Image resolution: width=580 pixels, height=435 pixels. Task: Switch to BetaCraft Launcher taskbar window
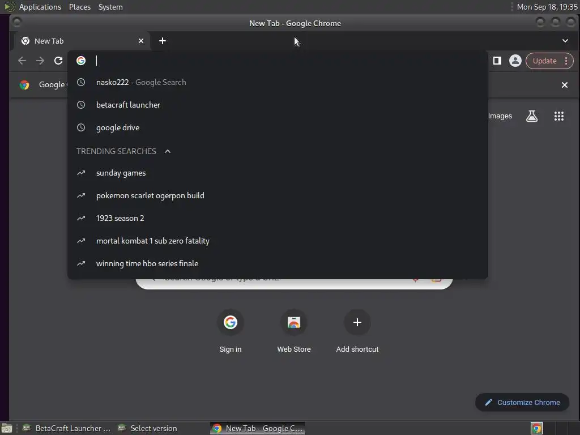(x=67, y=428)
